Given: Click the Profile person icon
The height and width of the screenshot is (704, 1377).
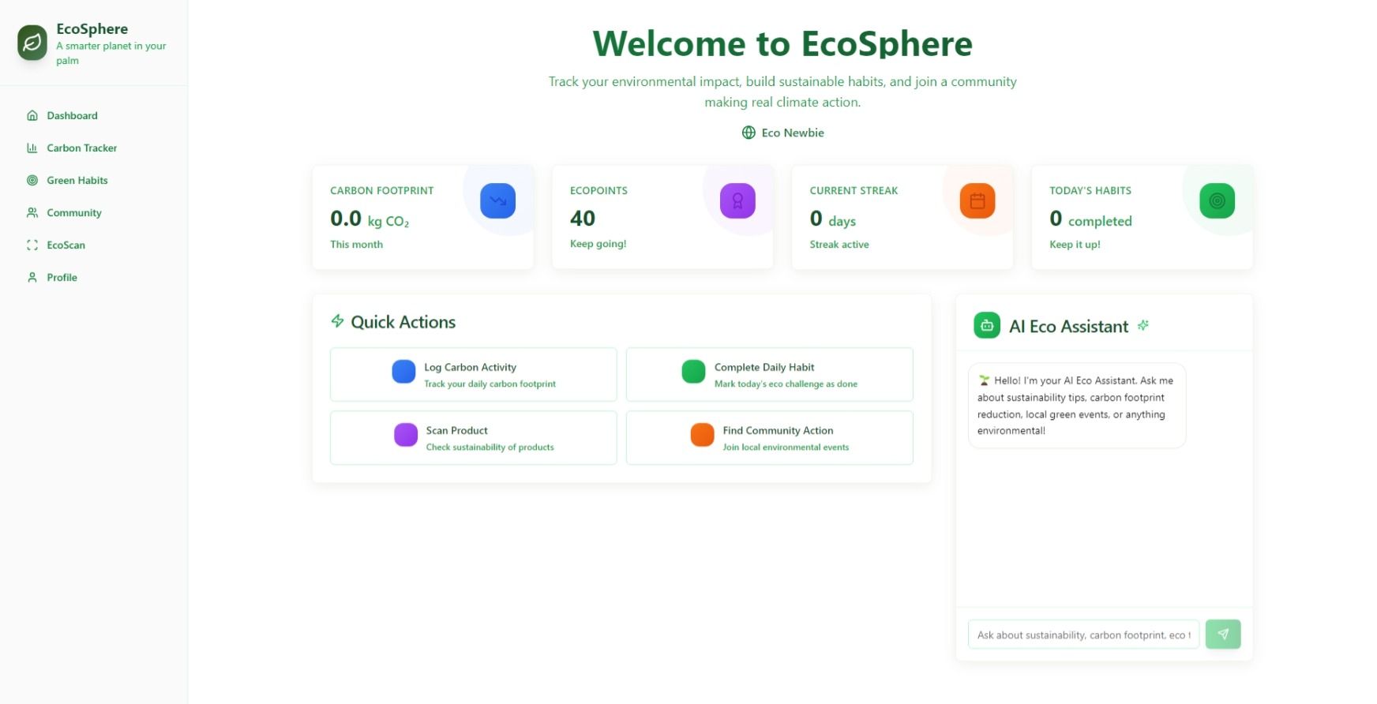Looking at the screenshot, I should point(32,277).
